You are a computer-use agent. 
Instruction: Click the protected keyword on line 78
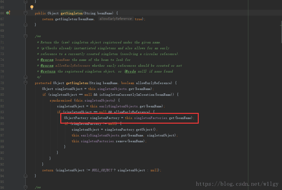point(43,83)
